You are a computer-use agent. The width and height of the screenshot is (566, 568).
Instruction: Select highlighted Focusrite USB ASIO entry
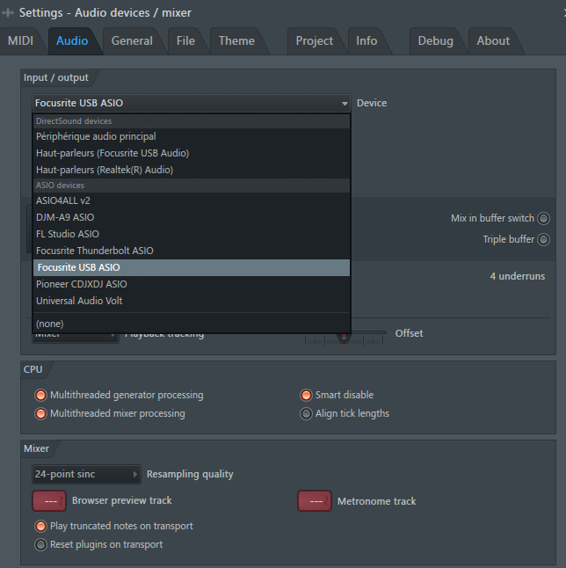point(192,267)
